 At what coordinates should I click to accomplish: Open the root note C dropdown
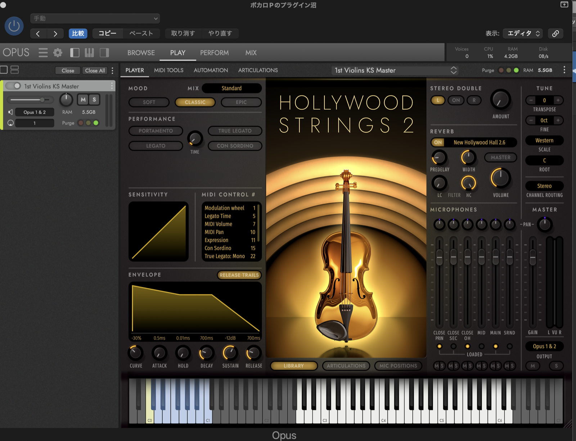pyautogui.click(x=544, y=160)
